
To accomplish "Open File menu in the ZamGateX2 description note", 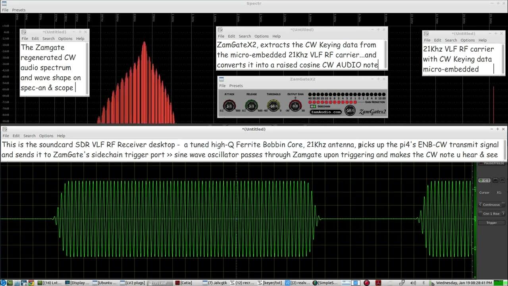I will coord(221,36).
